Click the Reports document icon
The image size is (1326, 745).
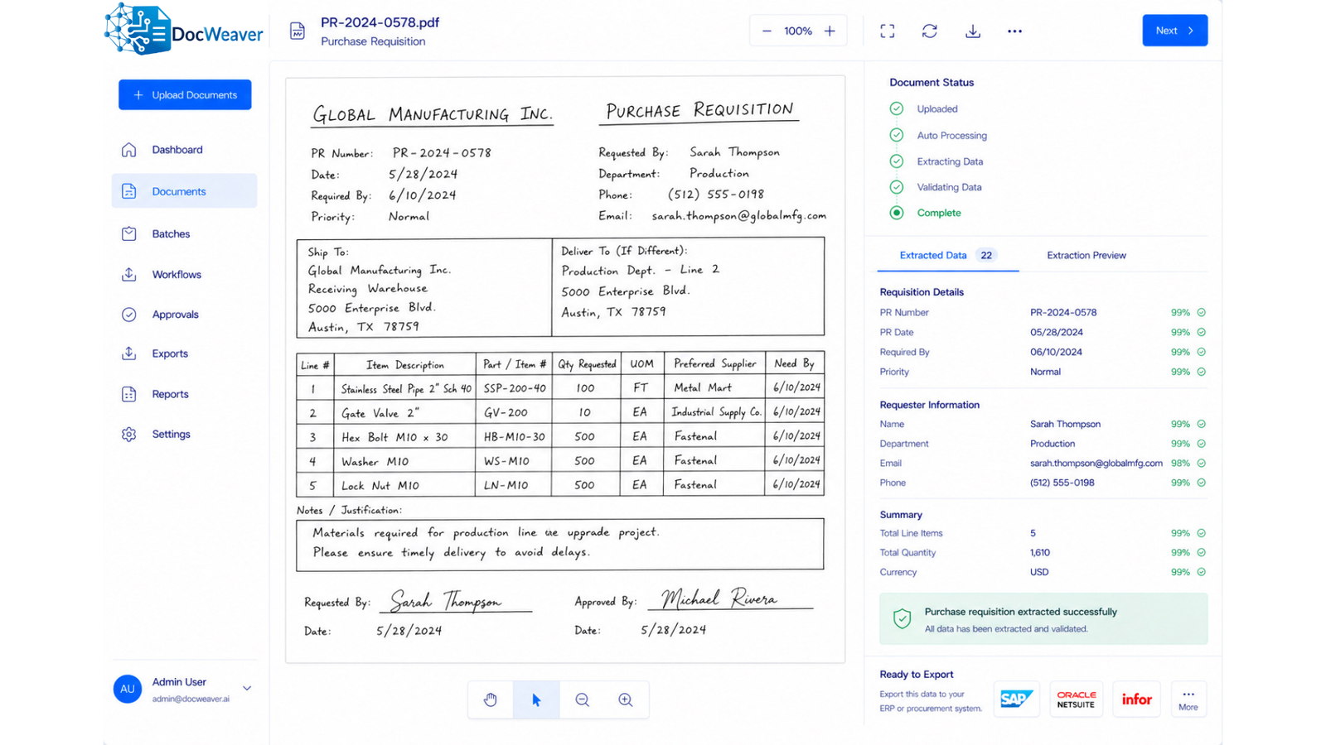pyautogui.click(x=128, y=394)
